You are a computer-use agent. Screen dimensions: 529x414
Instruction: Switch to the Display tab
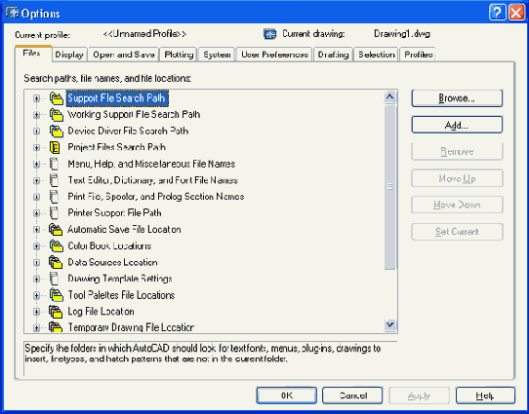click(x=69, y=55)
